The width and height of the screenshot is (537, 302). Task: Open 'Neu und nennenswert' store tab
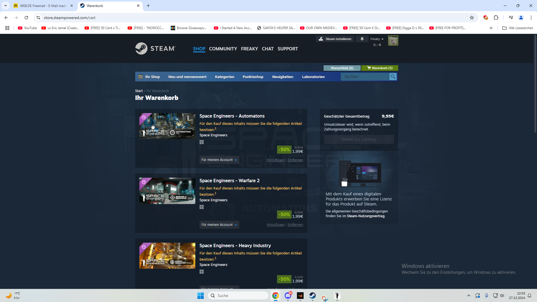pos(187,77)
